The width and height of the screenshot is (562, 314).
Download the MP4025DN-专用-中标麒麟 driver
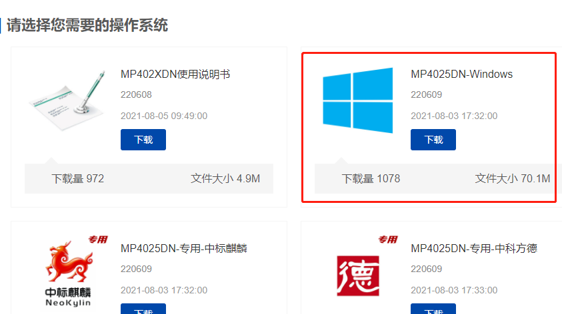pos(143,309)
